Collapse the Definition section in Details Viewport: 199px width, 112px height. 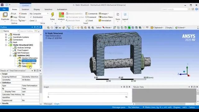click(x=1, y=83)
